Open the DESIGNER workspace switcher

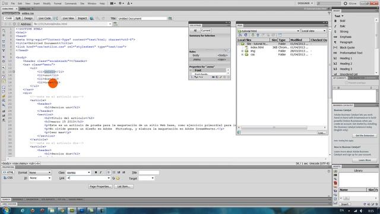(x=305, y=4)
